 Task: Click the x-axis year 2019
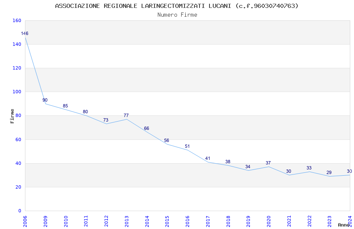pyautogui.click(x=248, y=221)
